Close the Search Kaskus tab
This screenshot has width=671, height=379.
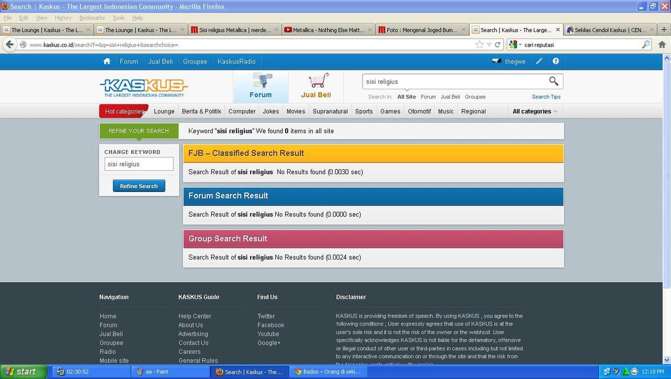[558, 30]
